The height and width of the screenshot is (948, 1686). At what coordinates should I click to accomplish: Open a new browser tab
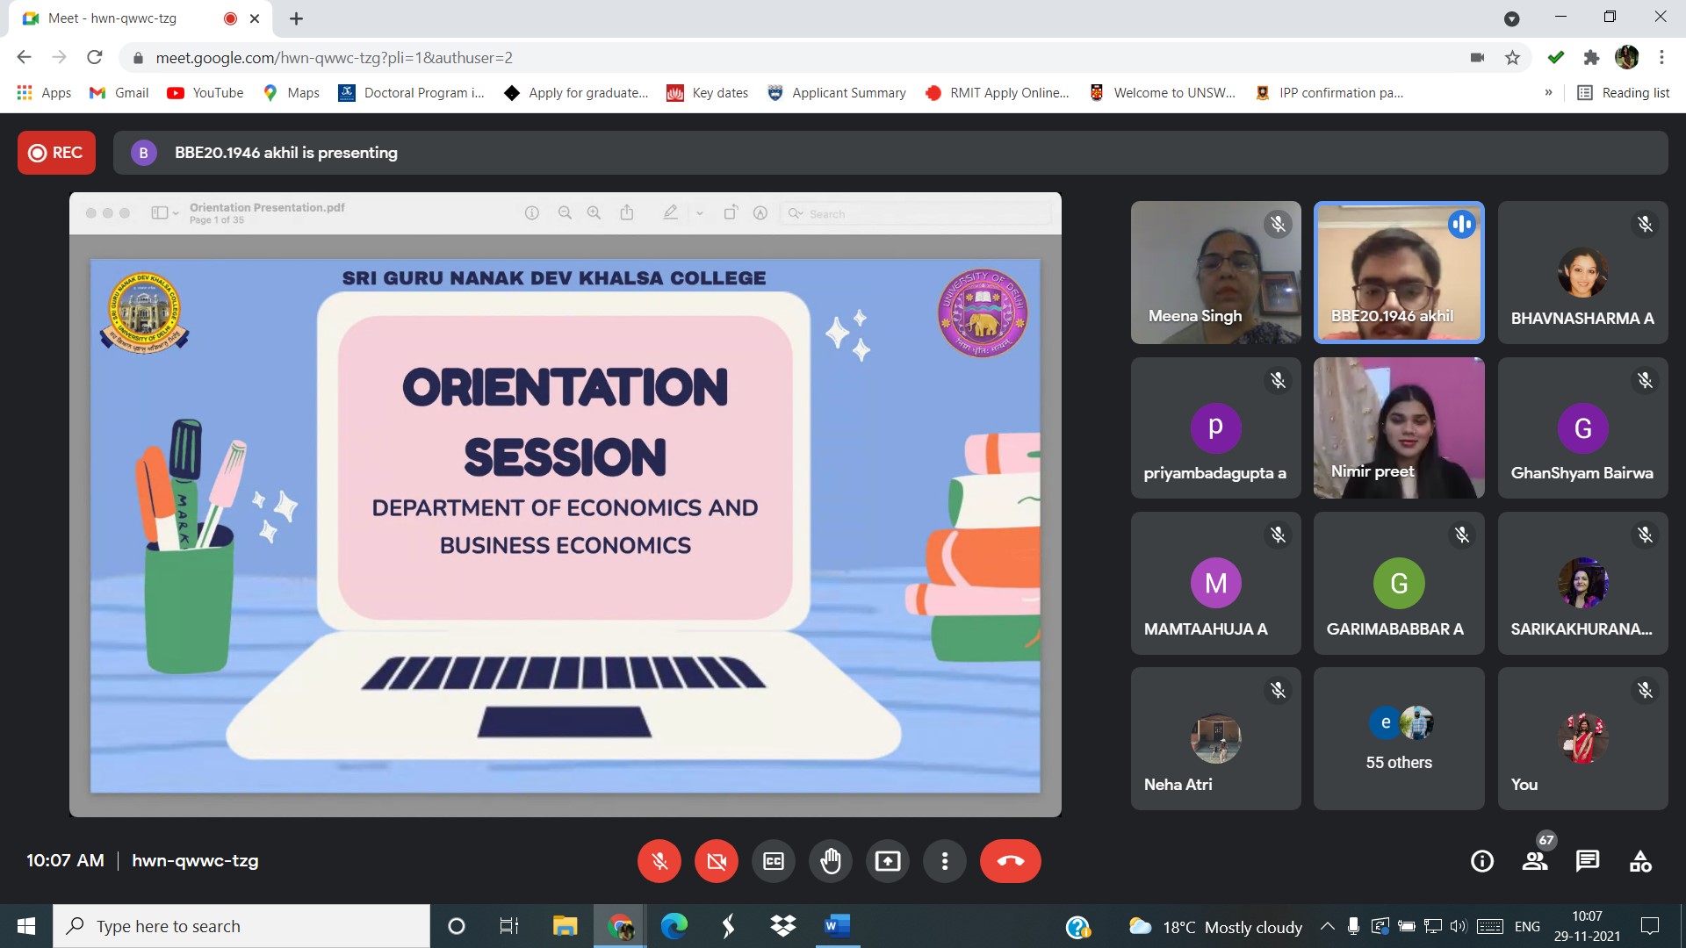(x=296, y=18)
